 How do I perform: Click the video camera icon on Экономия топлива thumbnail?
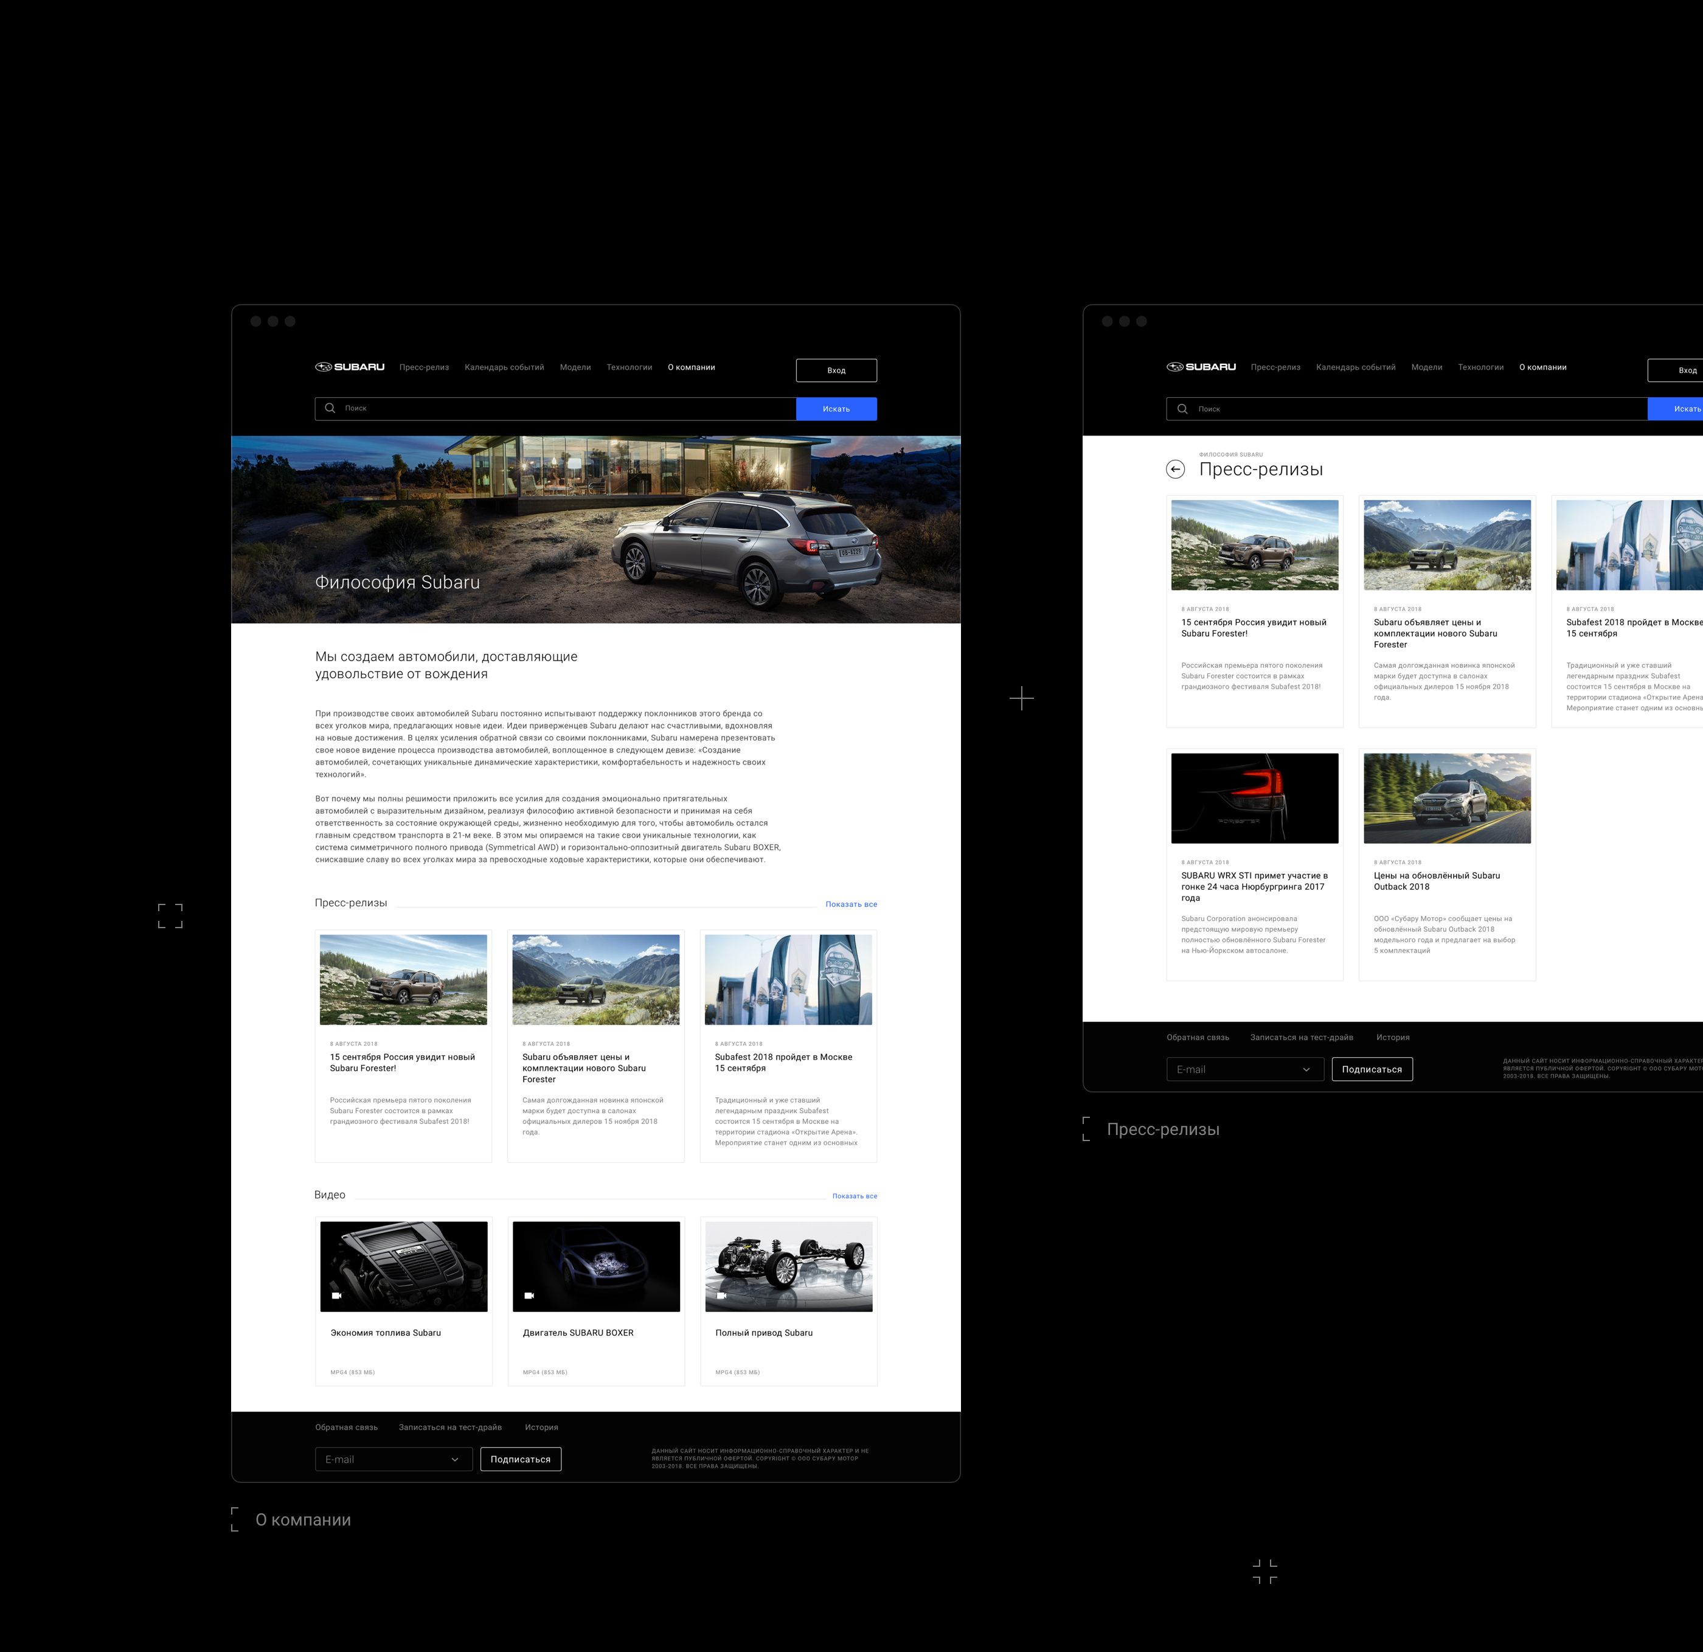337,1296
